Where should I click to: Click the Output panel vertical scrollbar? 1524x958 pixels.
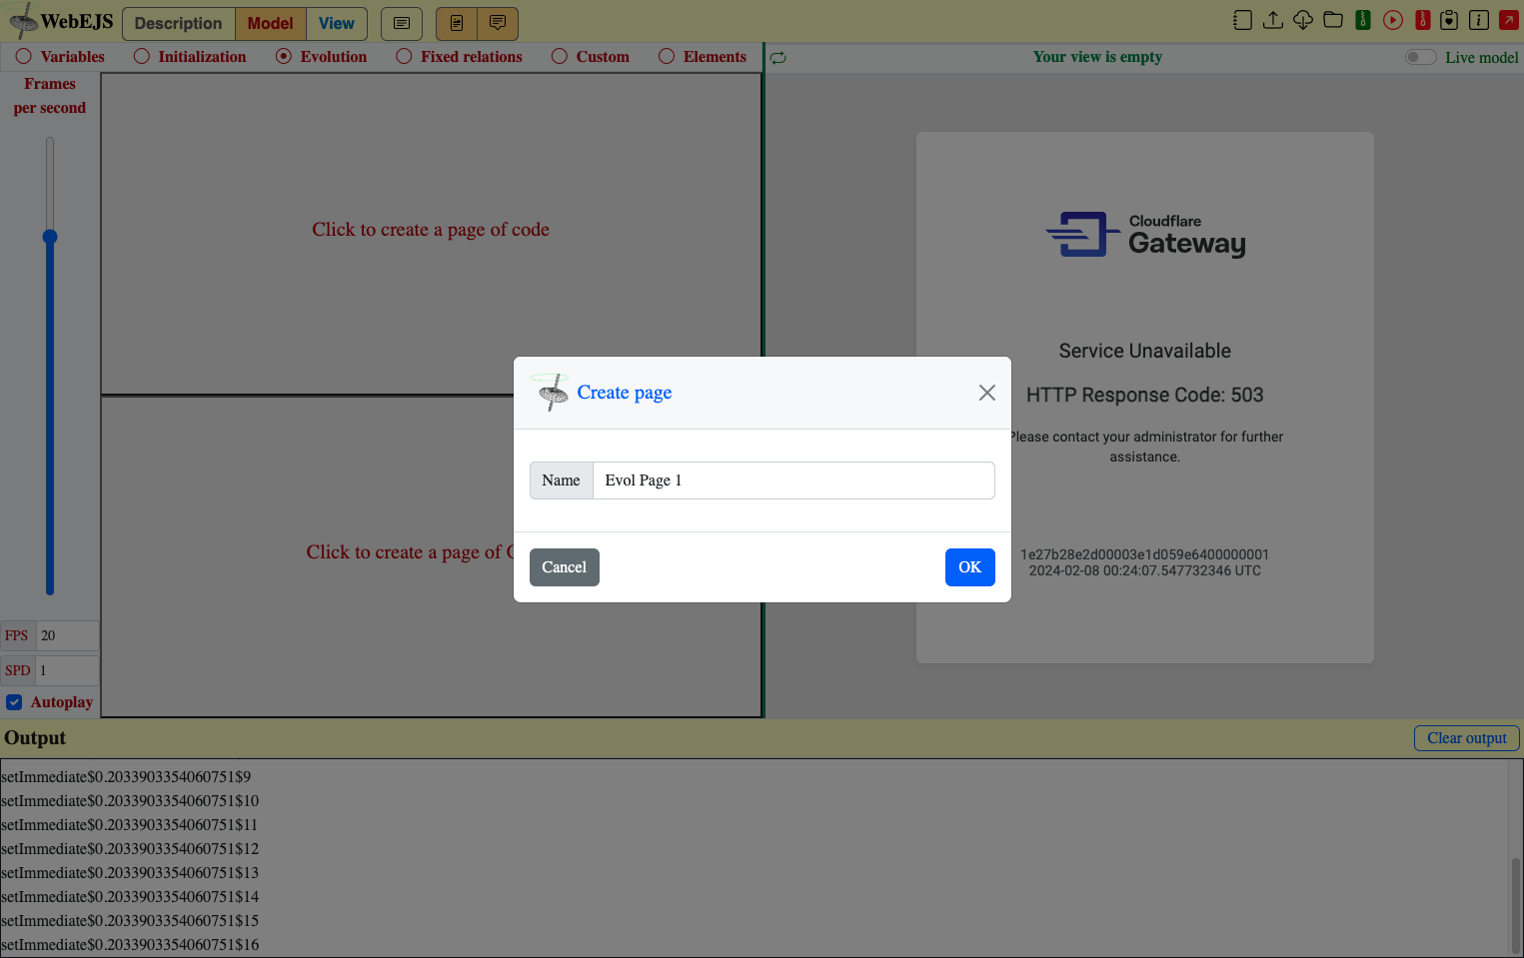1516,904
